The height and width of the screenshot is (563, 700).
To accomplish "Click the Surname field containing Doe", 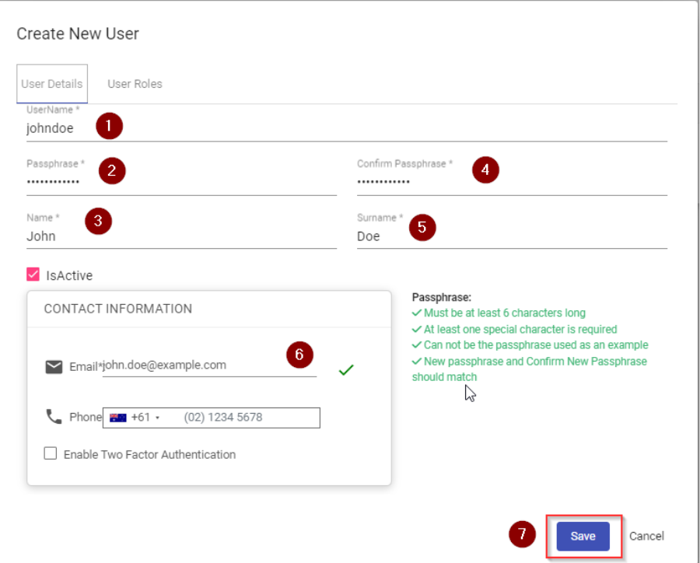I will click(511, 236).
